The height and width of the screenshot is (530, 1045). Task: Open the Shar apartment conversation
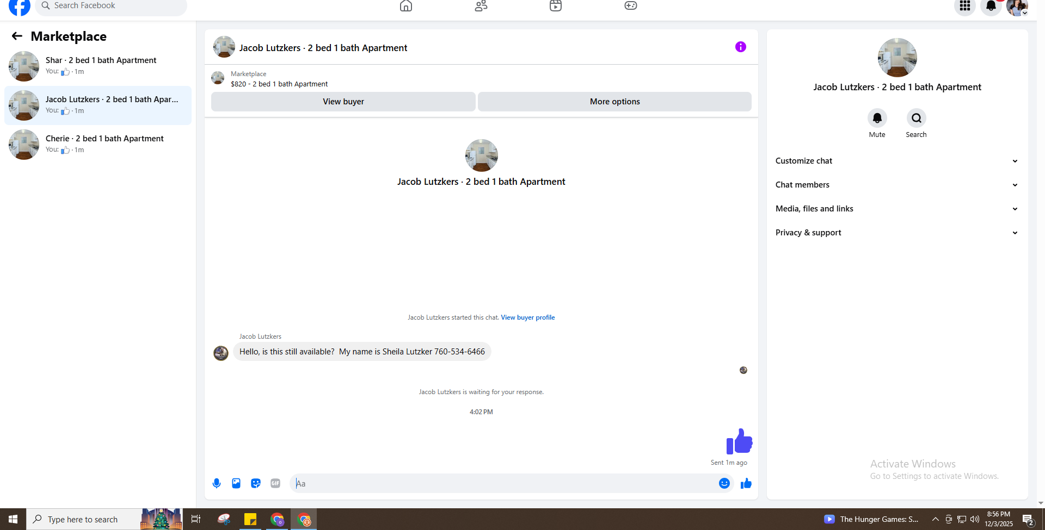[98, 66]
